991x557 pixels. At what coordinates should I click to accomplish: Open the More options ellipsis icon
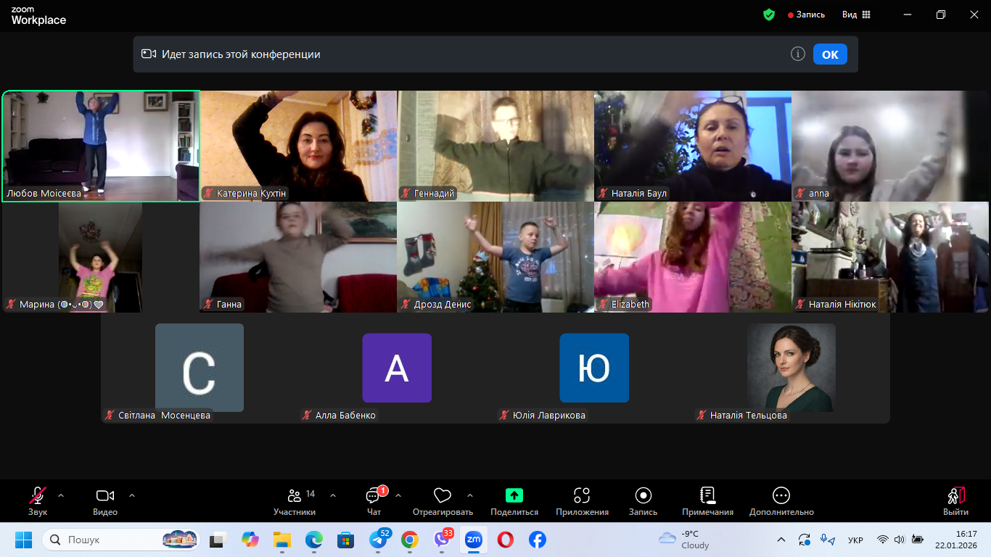pyautogui.click(x=781, y=496)
